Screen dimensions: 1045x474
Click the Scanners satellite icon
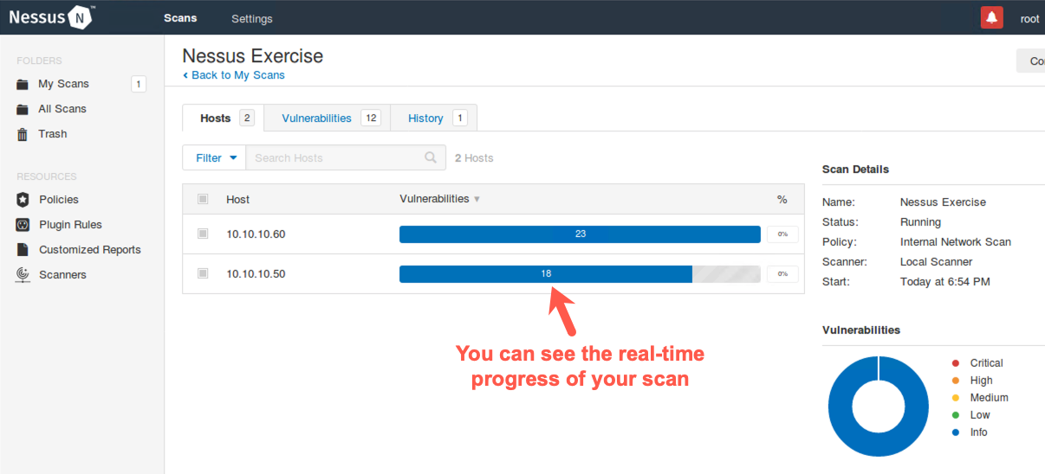[x=23, y=275]
